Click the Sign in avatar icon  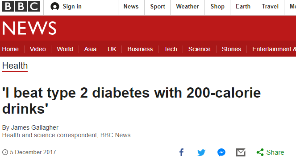tap(55, 7)
